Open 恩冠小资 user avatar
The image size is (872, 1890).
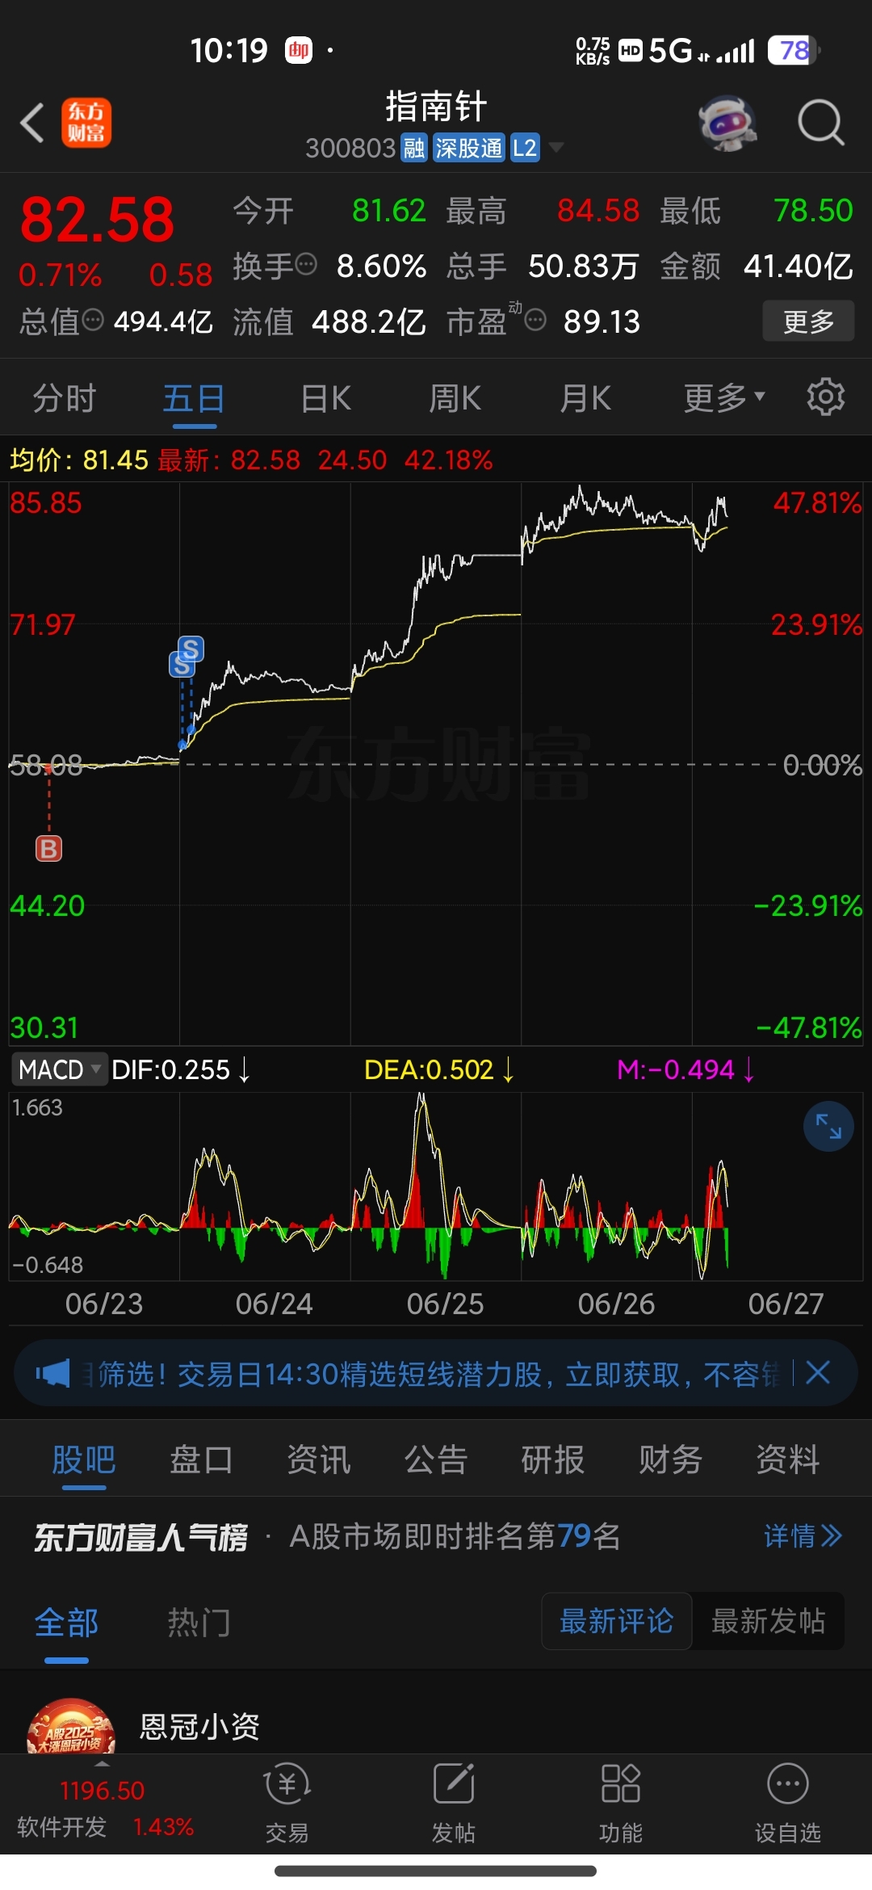71,1725
